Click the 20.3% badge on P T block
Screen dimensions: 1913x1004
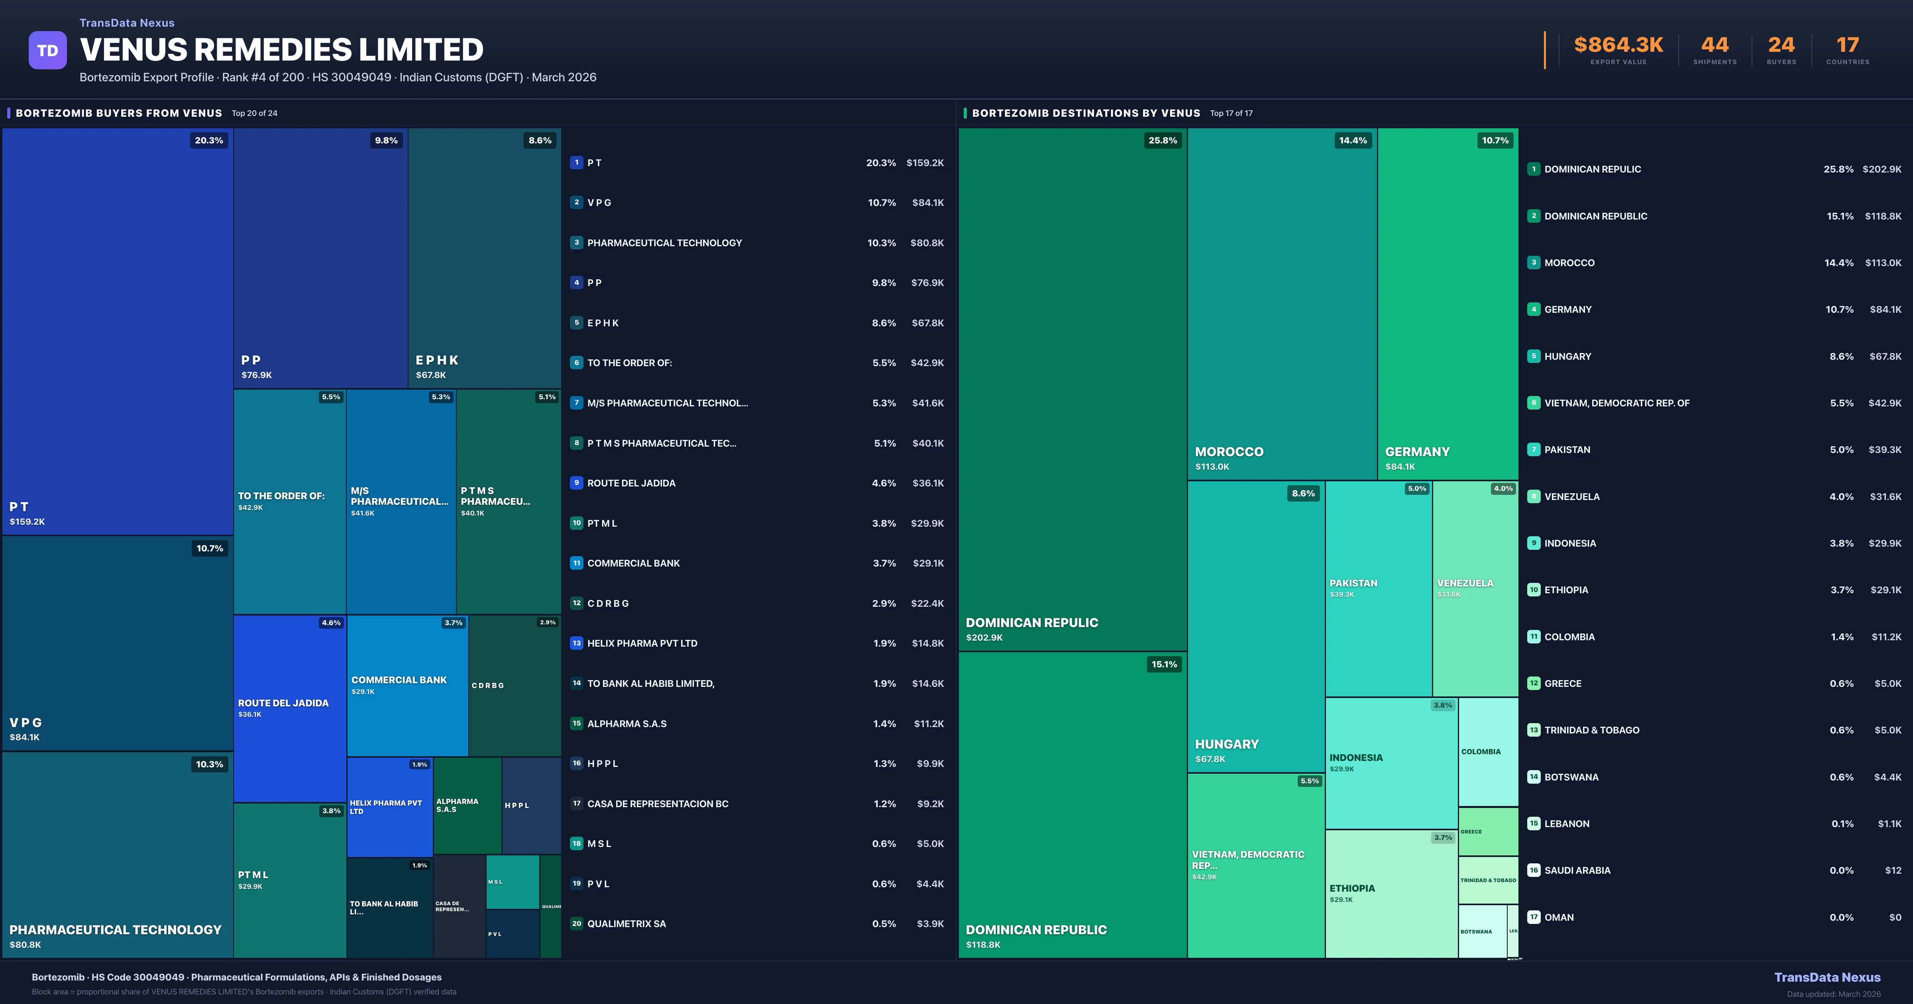point(209,140)
